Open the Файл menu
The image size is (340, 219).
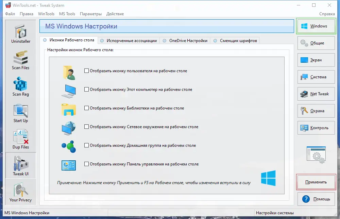[10, 14]
